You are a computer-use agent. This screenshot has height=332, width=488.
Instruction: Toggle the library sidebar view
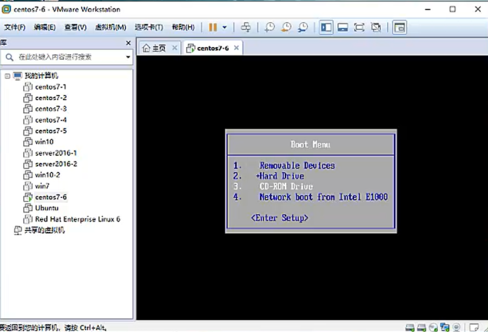pos(326,27)
